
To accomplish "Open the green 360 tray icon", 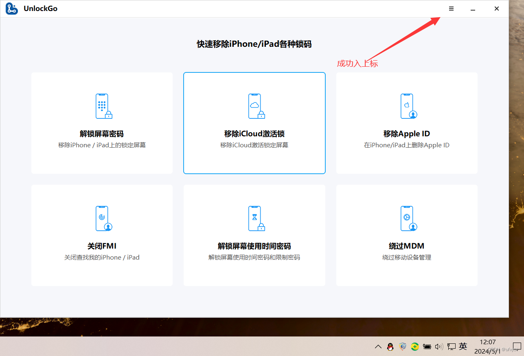I will click(415, 347).
